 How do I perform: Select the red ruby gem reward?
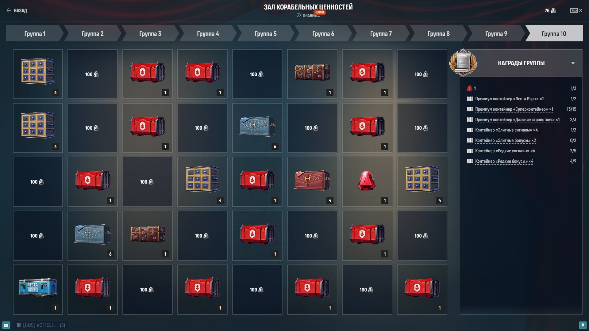[x=367, y=181]
